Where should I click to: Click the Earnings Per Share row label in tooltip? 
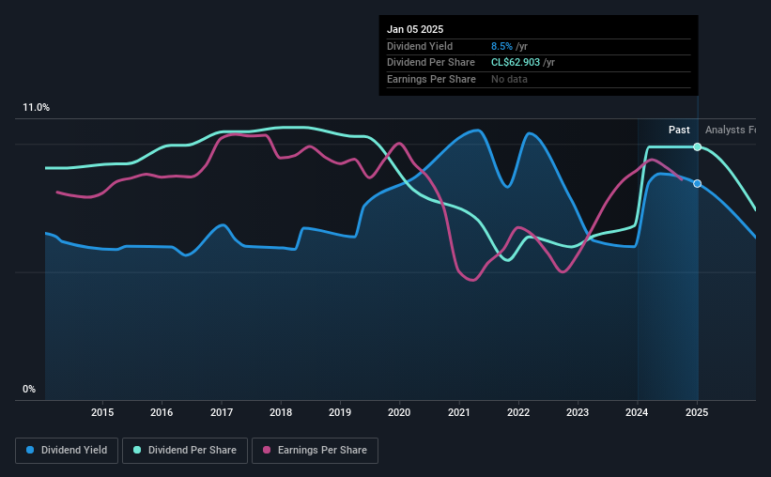(x=431, y=79)
